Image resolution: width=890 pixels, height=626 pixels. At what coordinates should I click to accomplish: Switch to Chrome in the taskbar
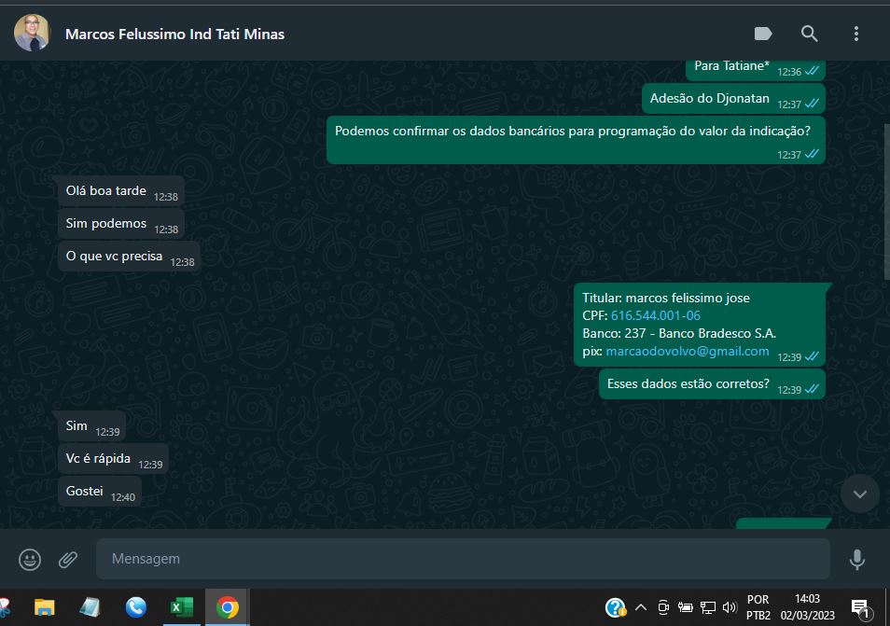(227, 607)
